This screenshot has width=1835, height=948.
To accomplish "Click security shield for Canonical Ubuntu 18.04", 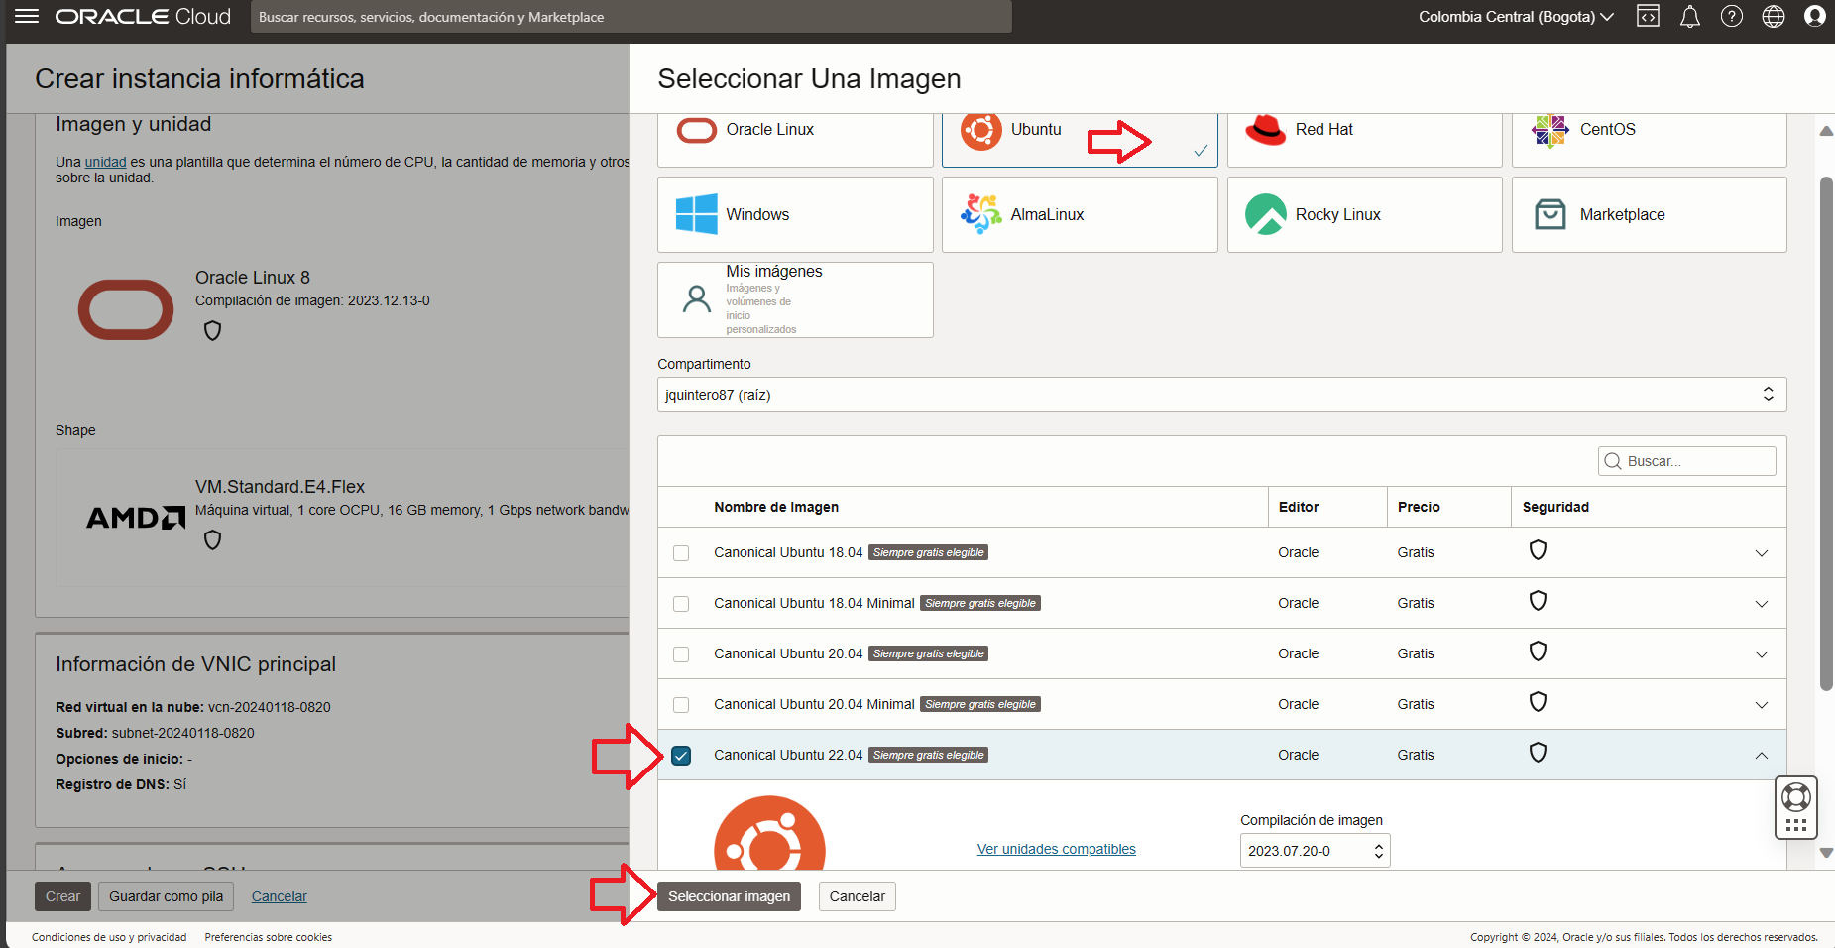I will (x=1538, y=550).
